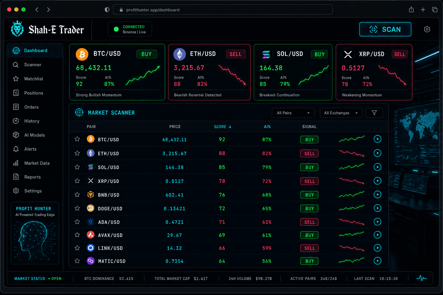The image size is (443, 295).
Task: Click BUY on the BTC/USD top card
Action: 147,54
